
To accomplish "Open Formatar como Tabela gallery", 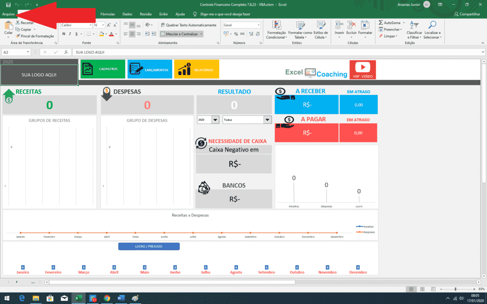I will tap(300, 30).
